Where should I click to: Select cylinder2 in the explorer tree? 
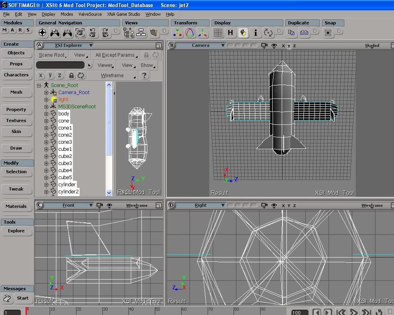click(x=68, y=192)
